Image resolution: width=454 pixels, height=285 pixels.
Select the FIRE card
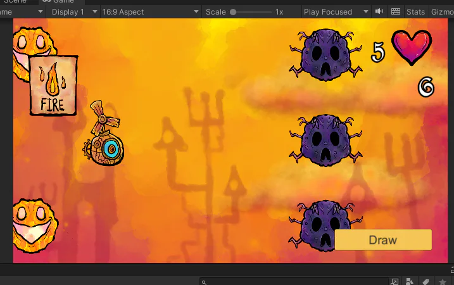tap(53, 85)
